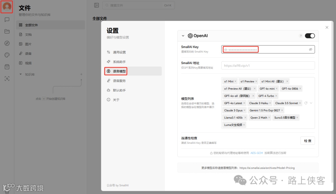
Task: Remove the GPT-4 Turbo tag
Action: coord(276,96)
